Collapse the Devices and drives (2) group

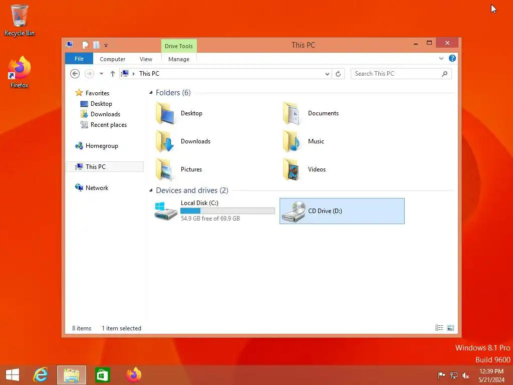click(x=151, y=190)
